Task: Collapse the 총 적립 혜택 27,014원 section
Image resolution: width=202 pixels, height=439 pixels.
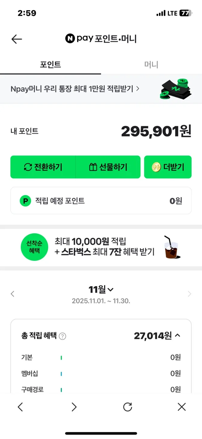Action: [x=178, y=336]
